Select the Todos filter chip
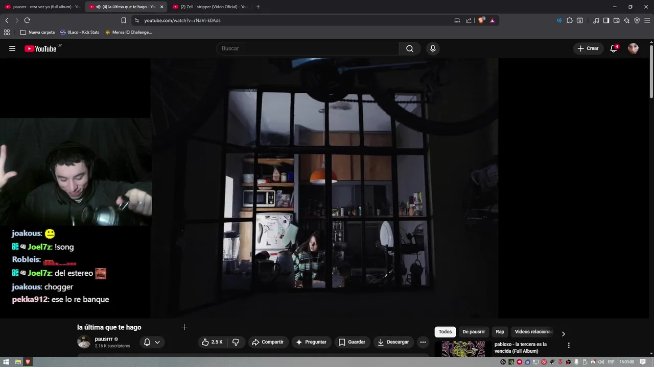Viewport: 654px width, 367px height. pyautogui.click(x=445, y=332)
